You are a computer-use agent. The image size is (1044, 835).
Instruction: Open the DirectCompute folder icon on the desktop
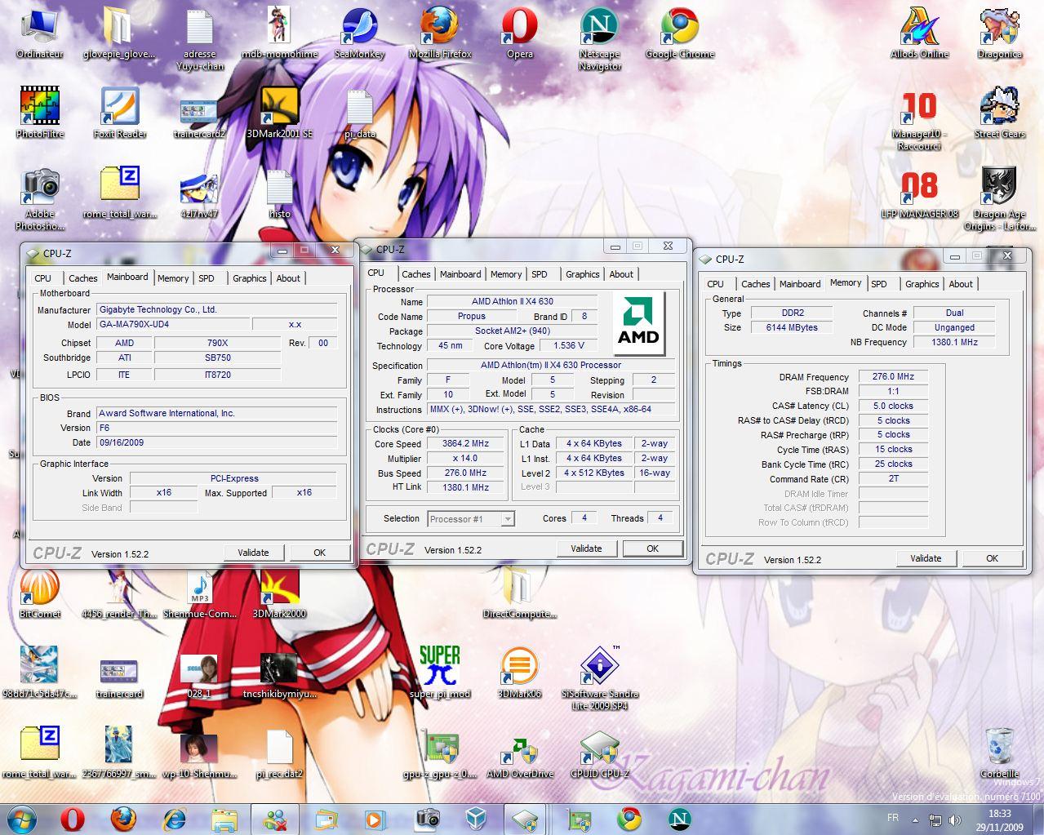pos(519,593)
